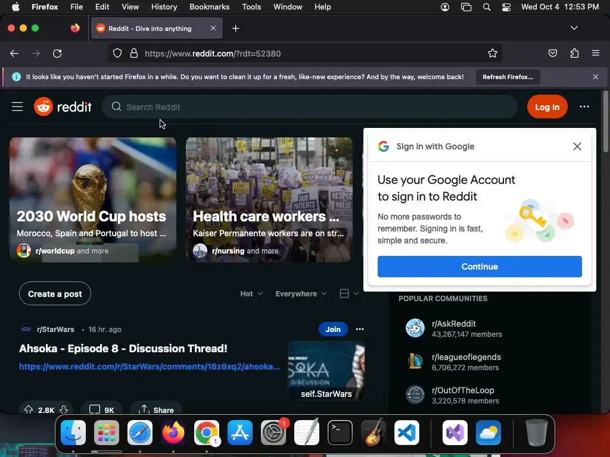
Task: Open the three-dots menu next to Log In
Action: click(x=584, y=107)
